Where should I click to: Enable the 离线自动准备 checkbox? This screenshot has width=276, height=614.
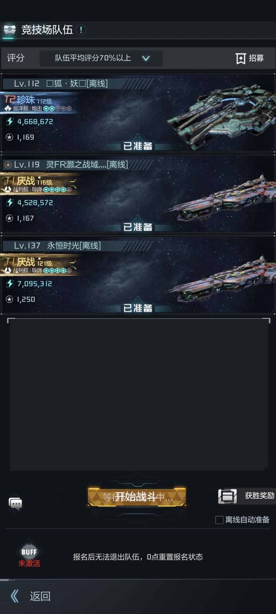coord(219,520)
